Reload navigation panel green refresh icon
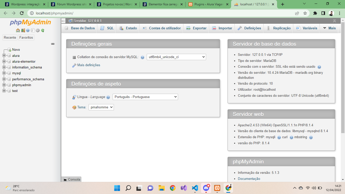This screenshot has height=194, width=345. [43, 30]
